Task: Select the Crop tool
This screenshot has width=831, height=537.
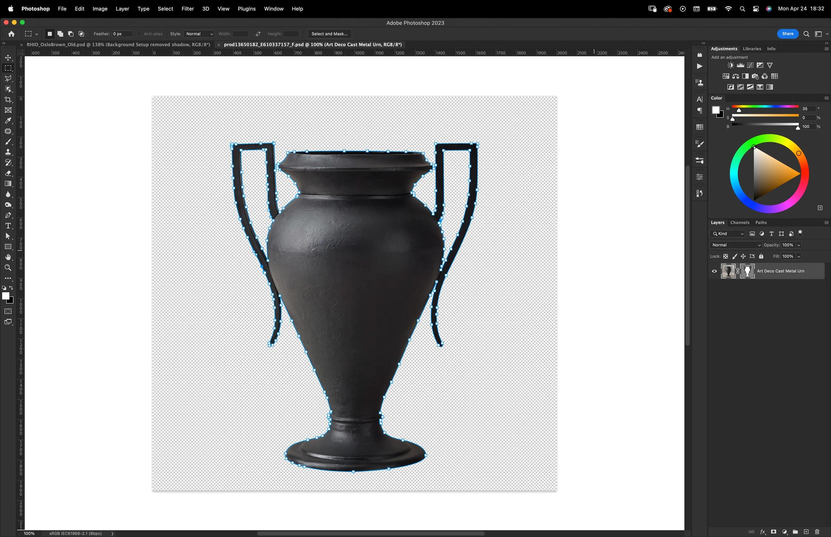Action: click(8, 100)
